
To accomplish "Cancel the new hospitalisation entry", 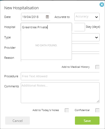I will pyautogui.click(x=17, y=121).
